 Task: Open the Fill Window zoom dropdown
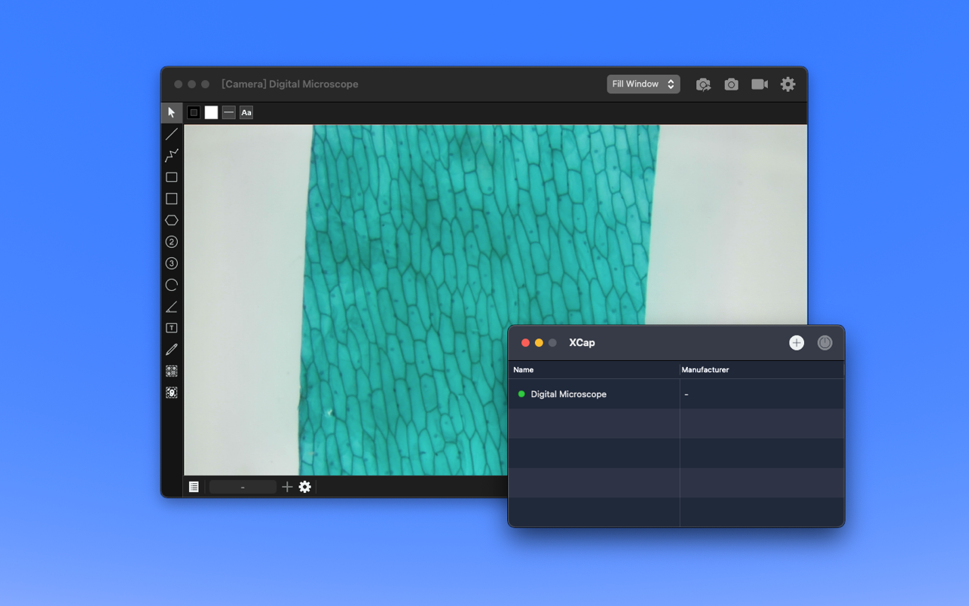(x=643, y=84)
